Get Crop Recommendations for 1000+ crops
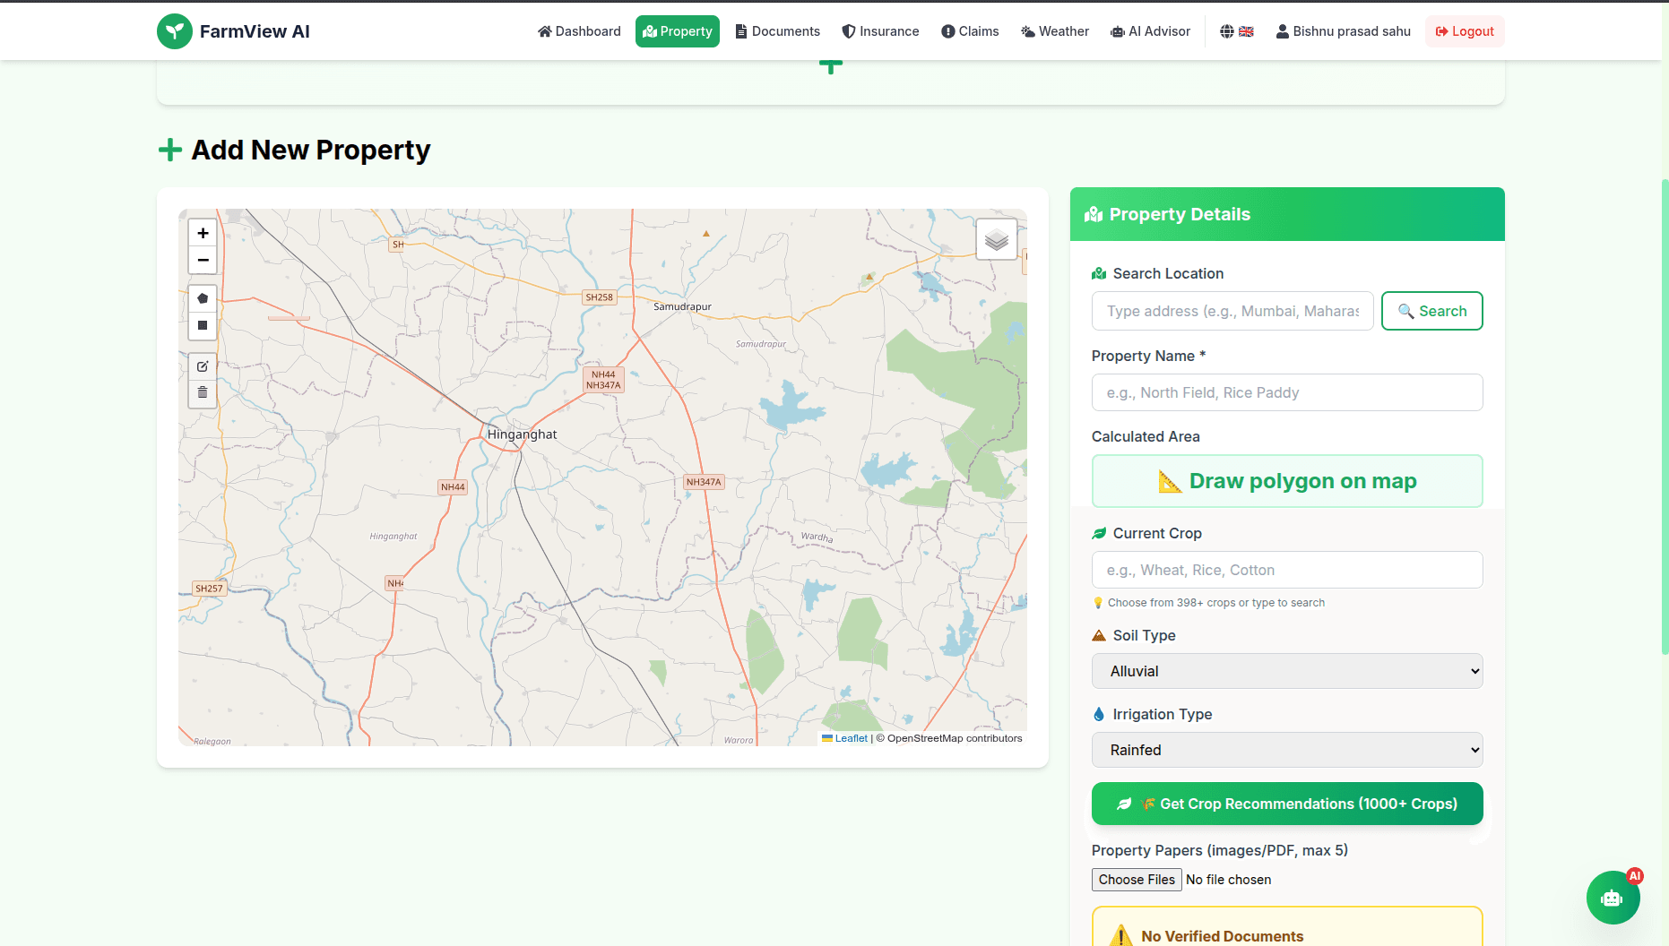 [x=1286, y=804]
